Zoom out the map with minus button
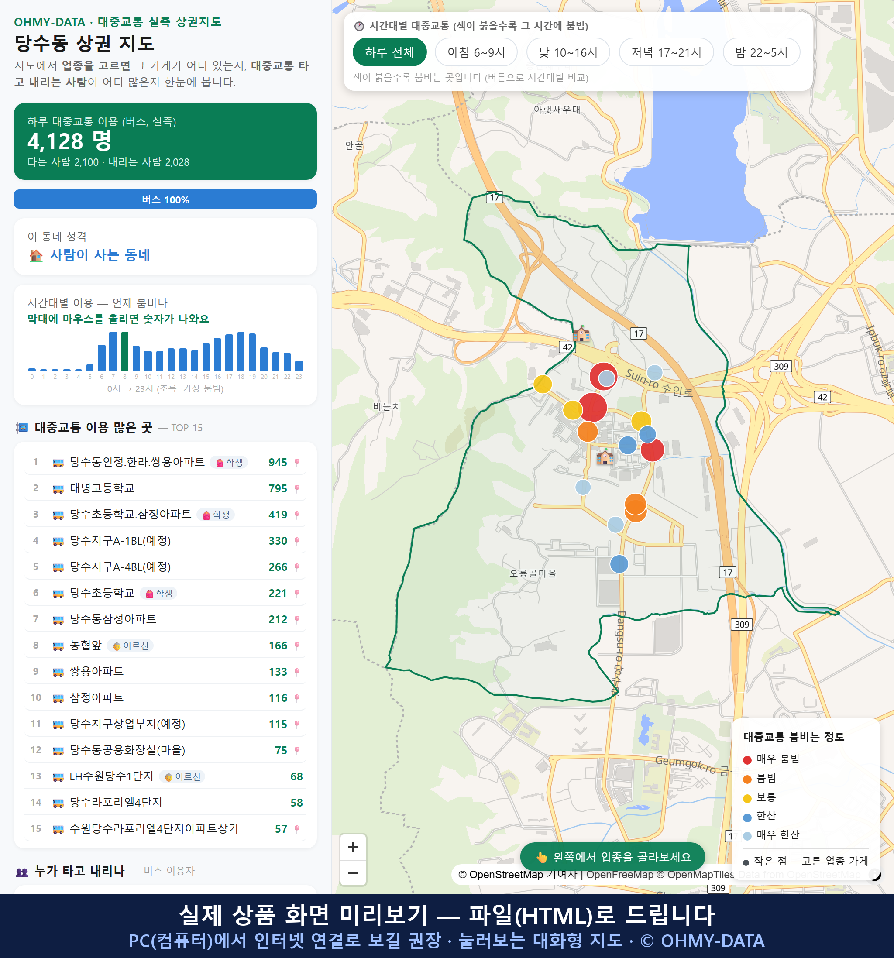 point(353,873)
